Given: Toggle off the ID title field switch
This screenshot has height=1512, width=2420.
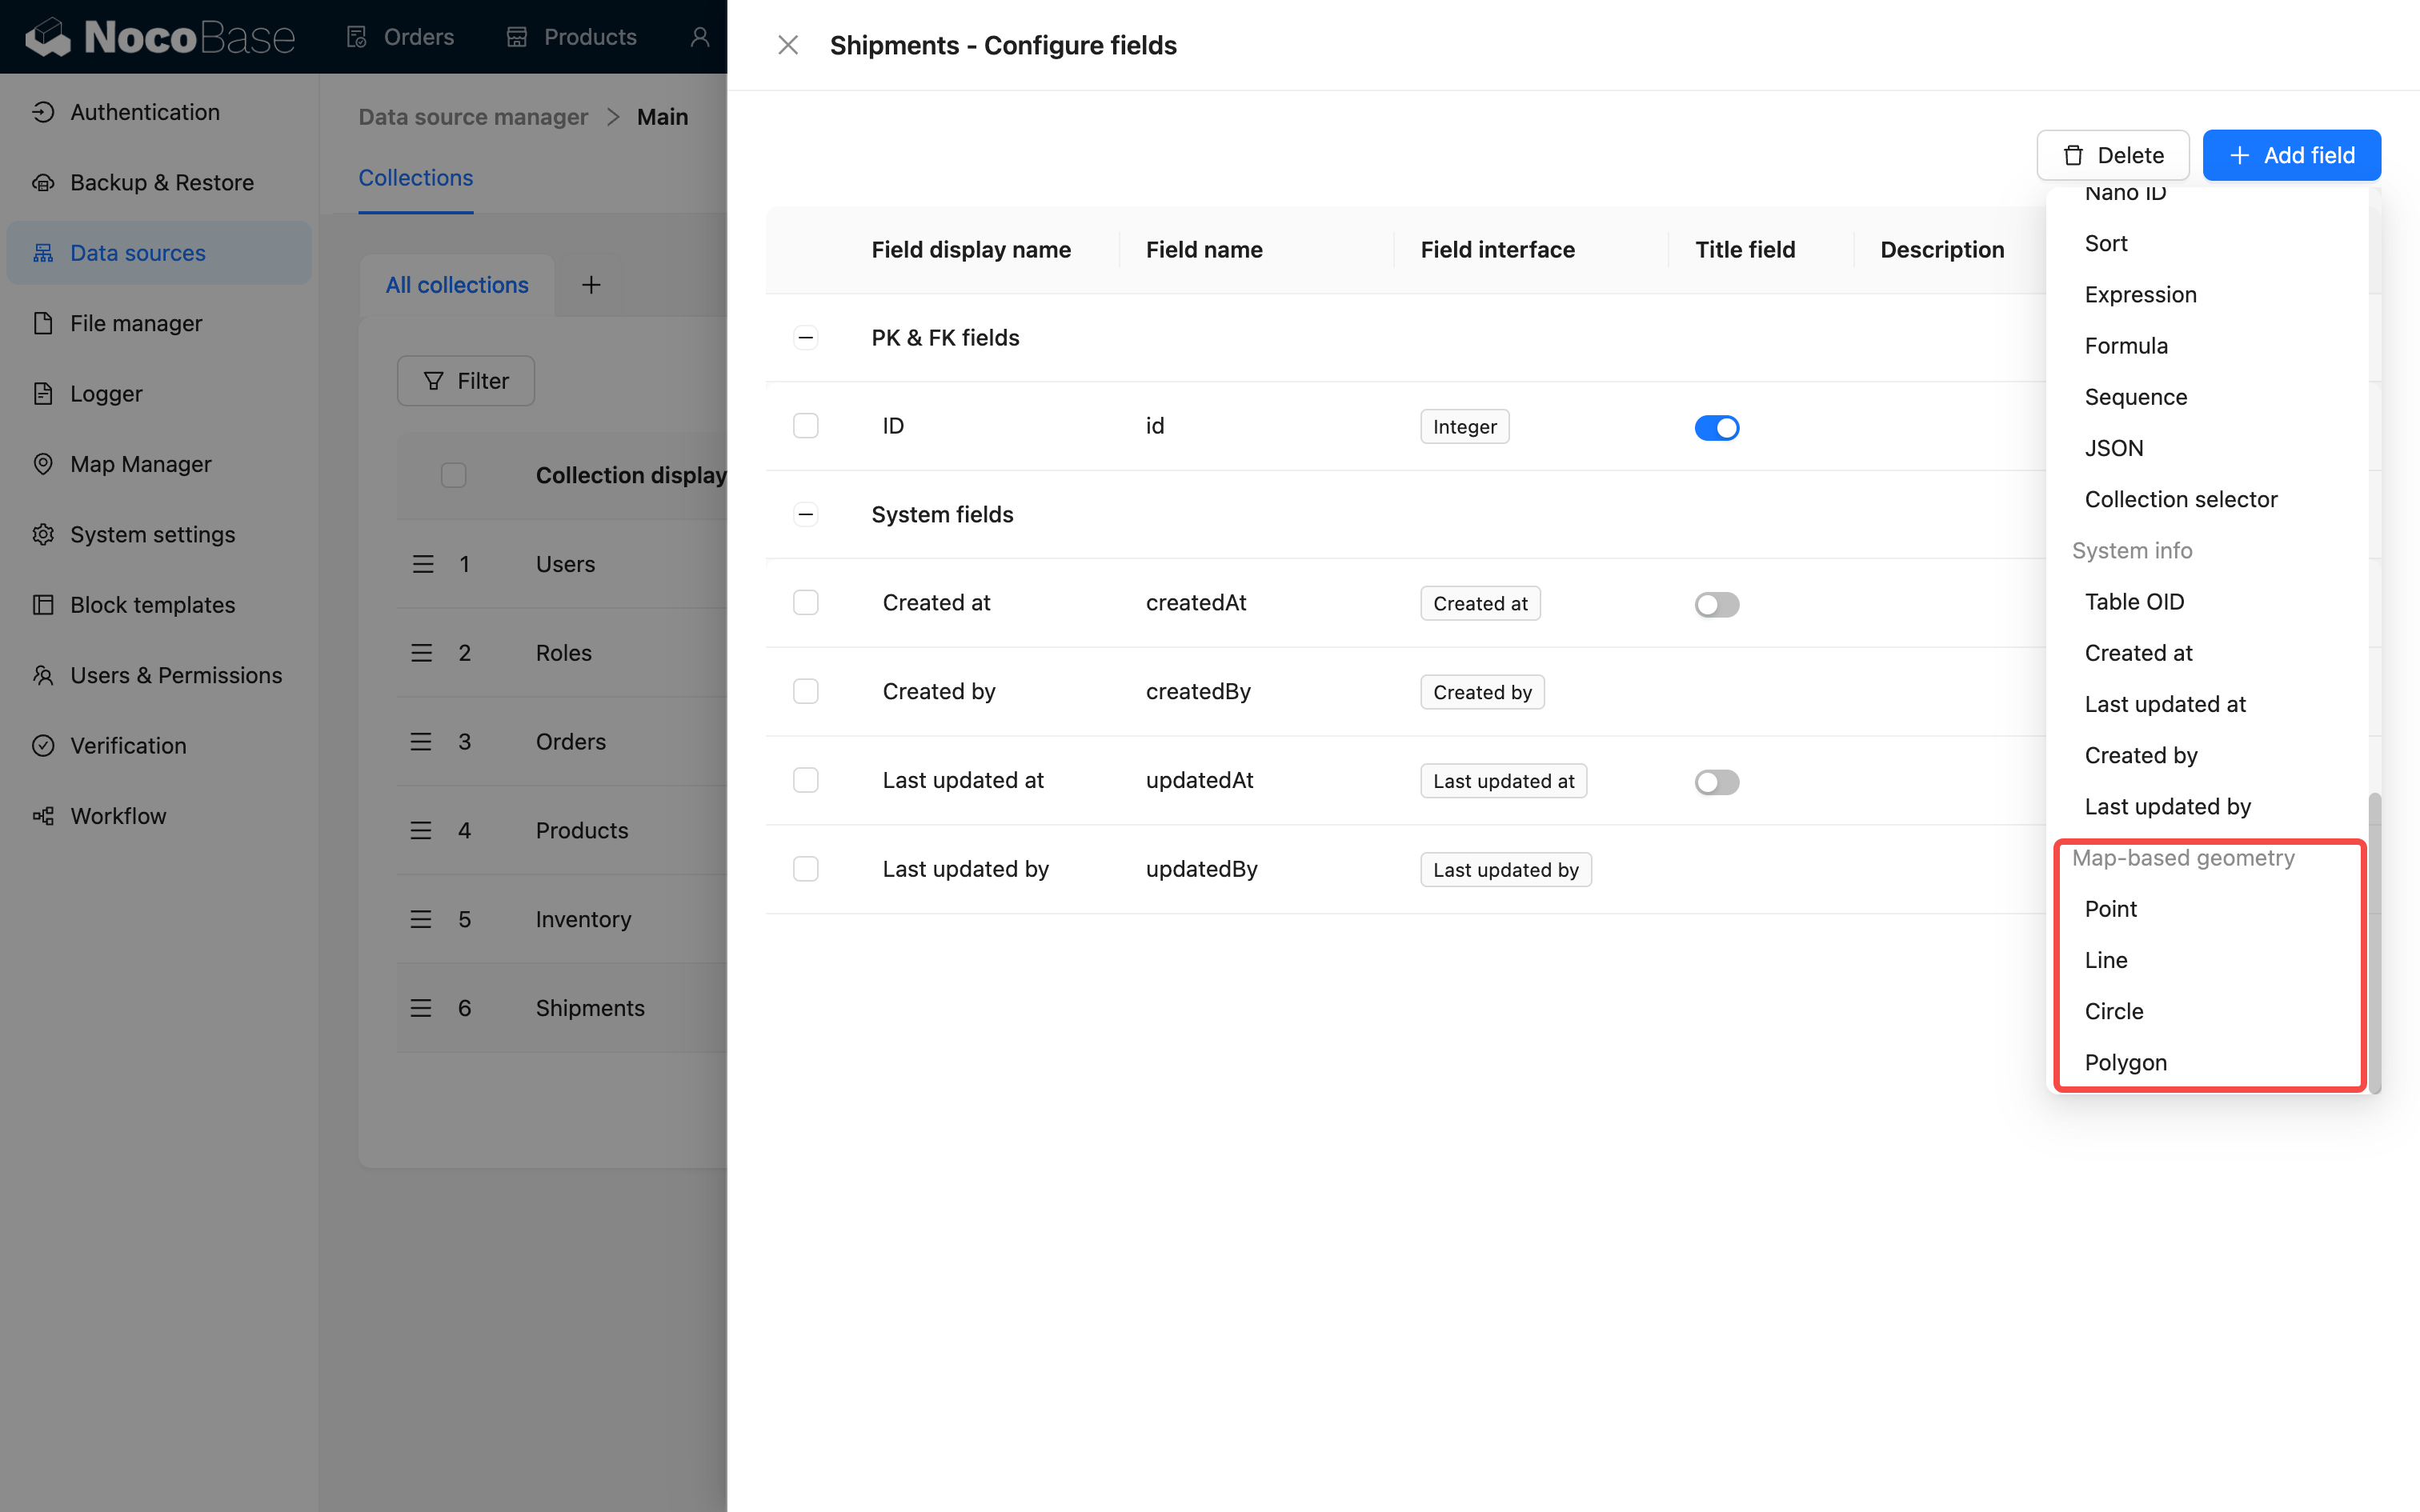Looking at the screenshot, I should [x=1717, y=428].
